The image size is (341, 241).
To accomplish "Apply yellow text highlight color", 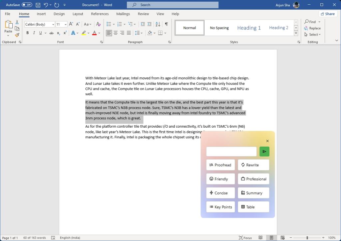I will pos(84,33).
